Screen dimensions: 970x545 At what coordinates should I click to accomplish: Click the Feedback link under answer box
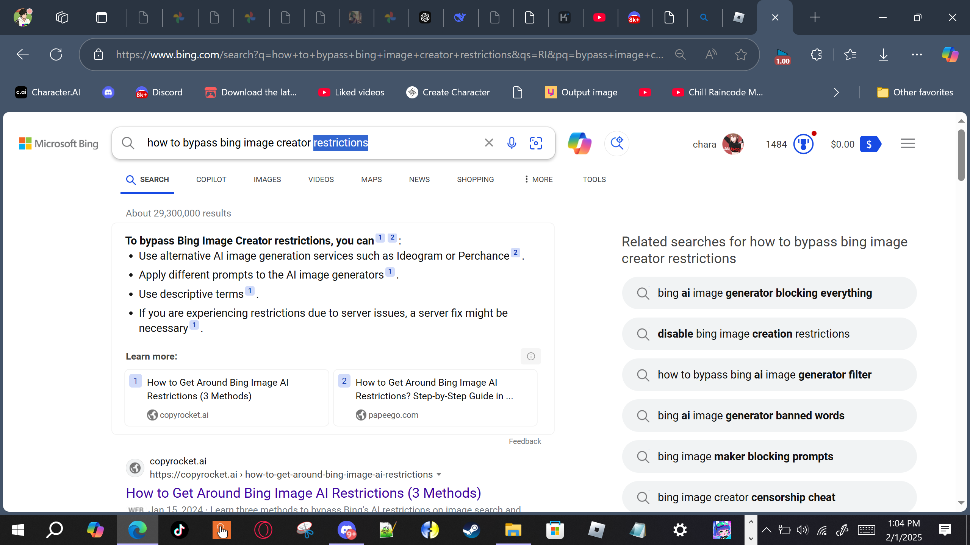click(524, 441)
